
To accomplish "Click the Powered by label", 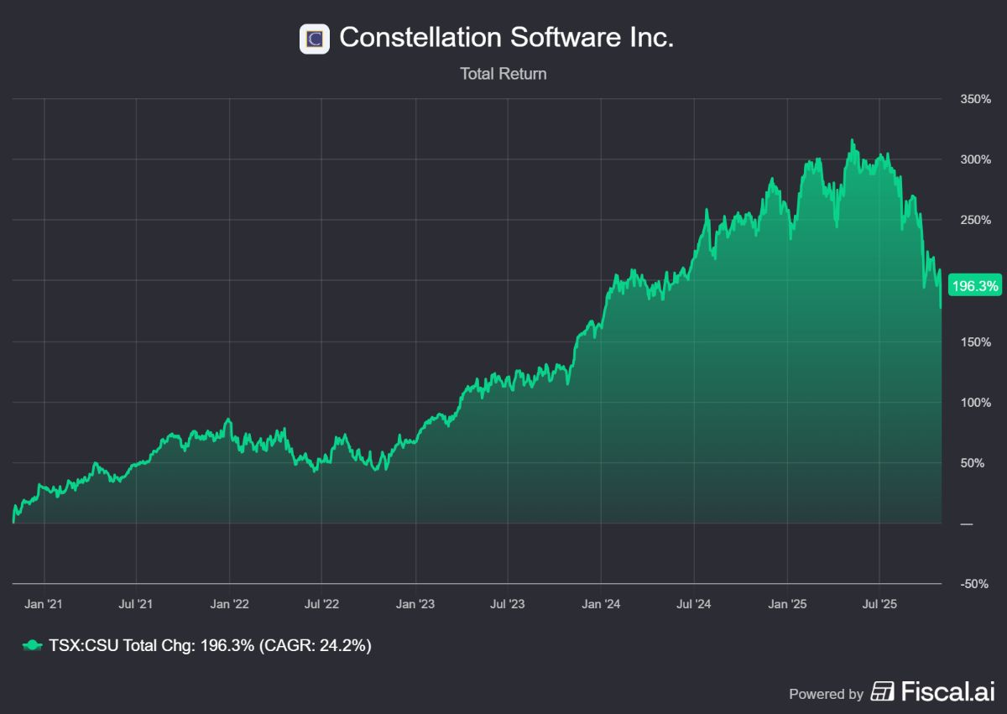I will [x=827, y=694].
